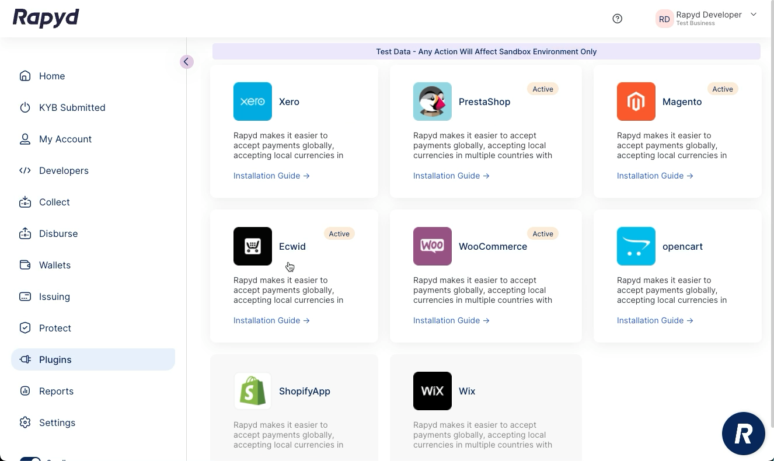Open the Rapyd chat widget button
Screen dimensions: 774x461
tap(744, 434)
